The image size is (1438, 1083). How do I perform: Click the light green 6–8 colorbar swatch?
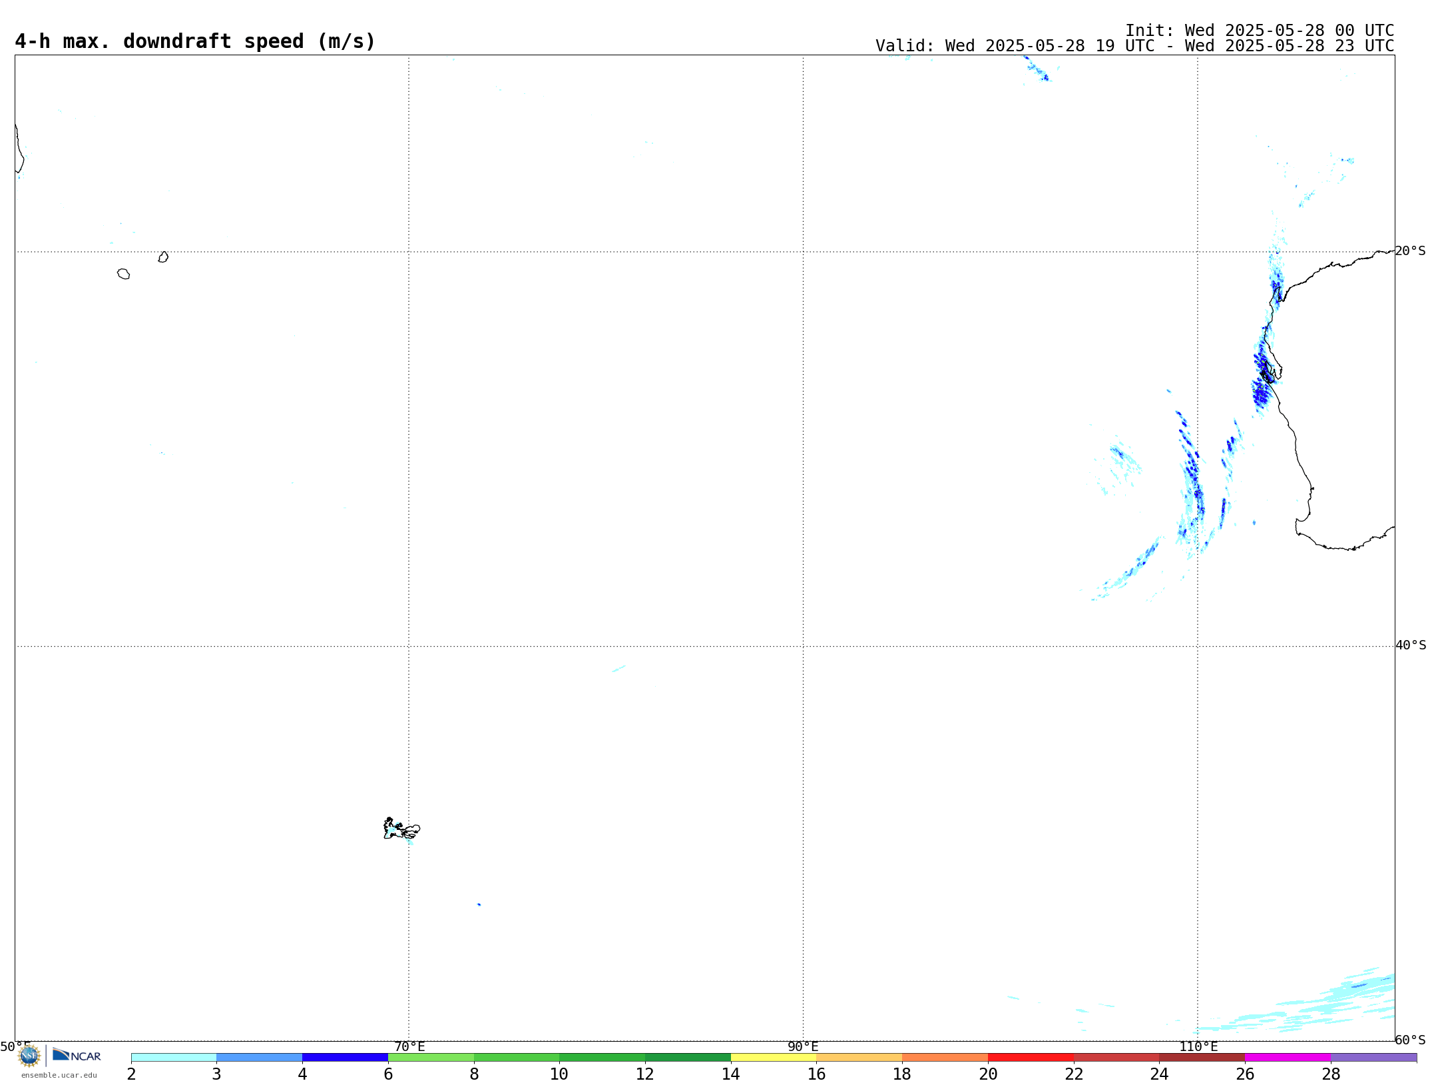tap(431, 1057)
